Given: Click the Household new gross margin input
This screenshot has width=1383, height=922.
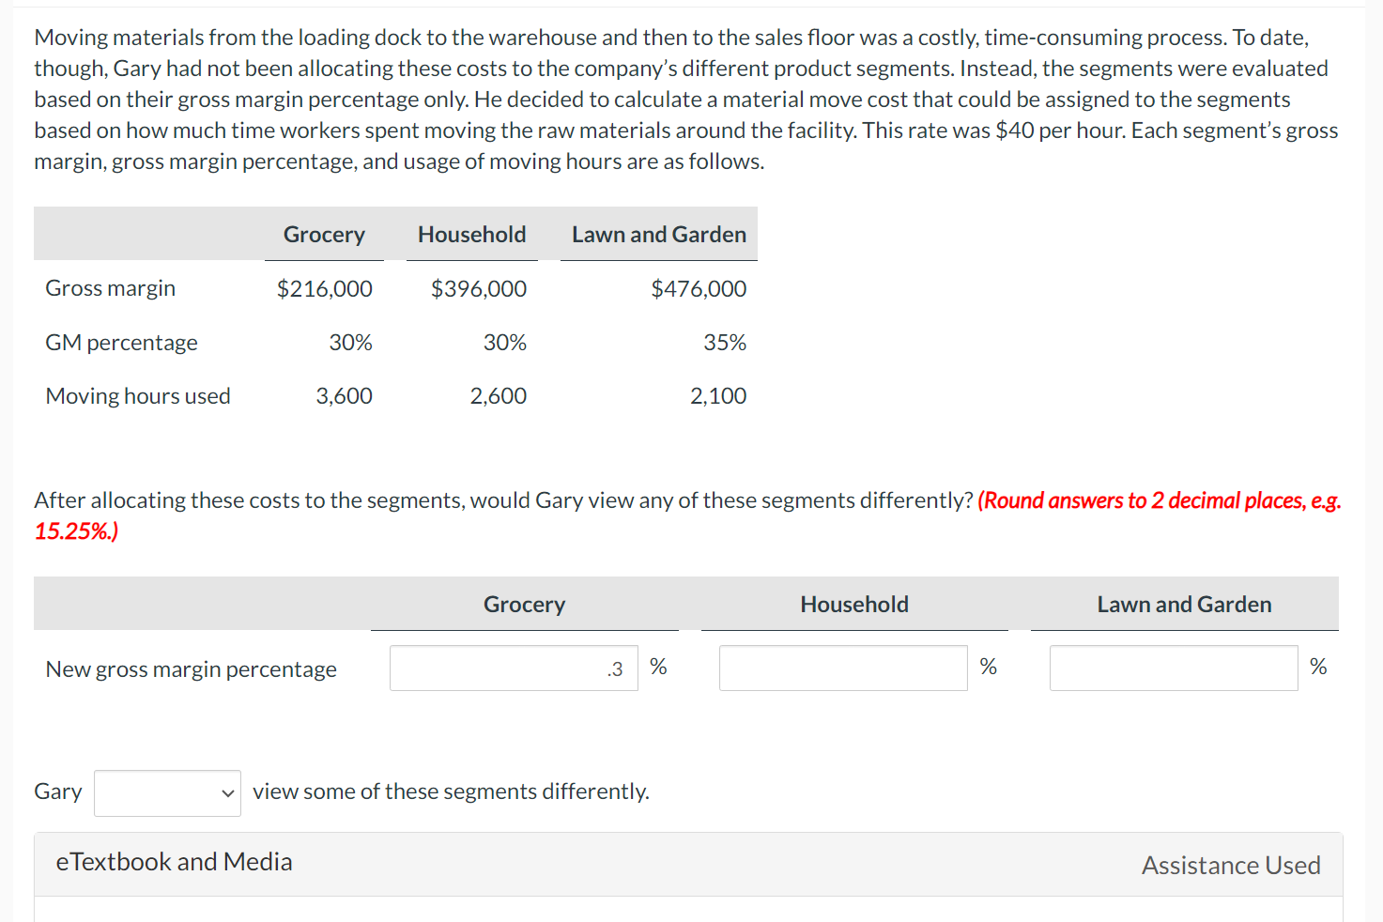Looking at the screenshot, I should (x=843, y=668).
